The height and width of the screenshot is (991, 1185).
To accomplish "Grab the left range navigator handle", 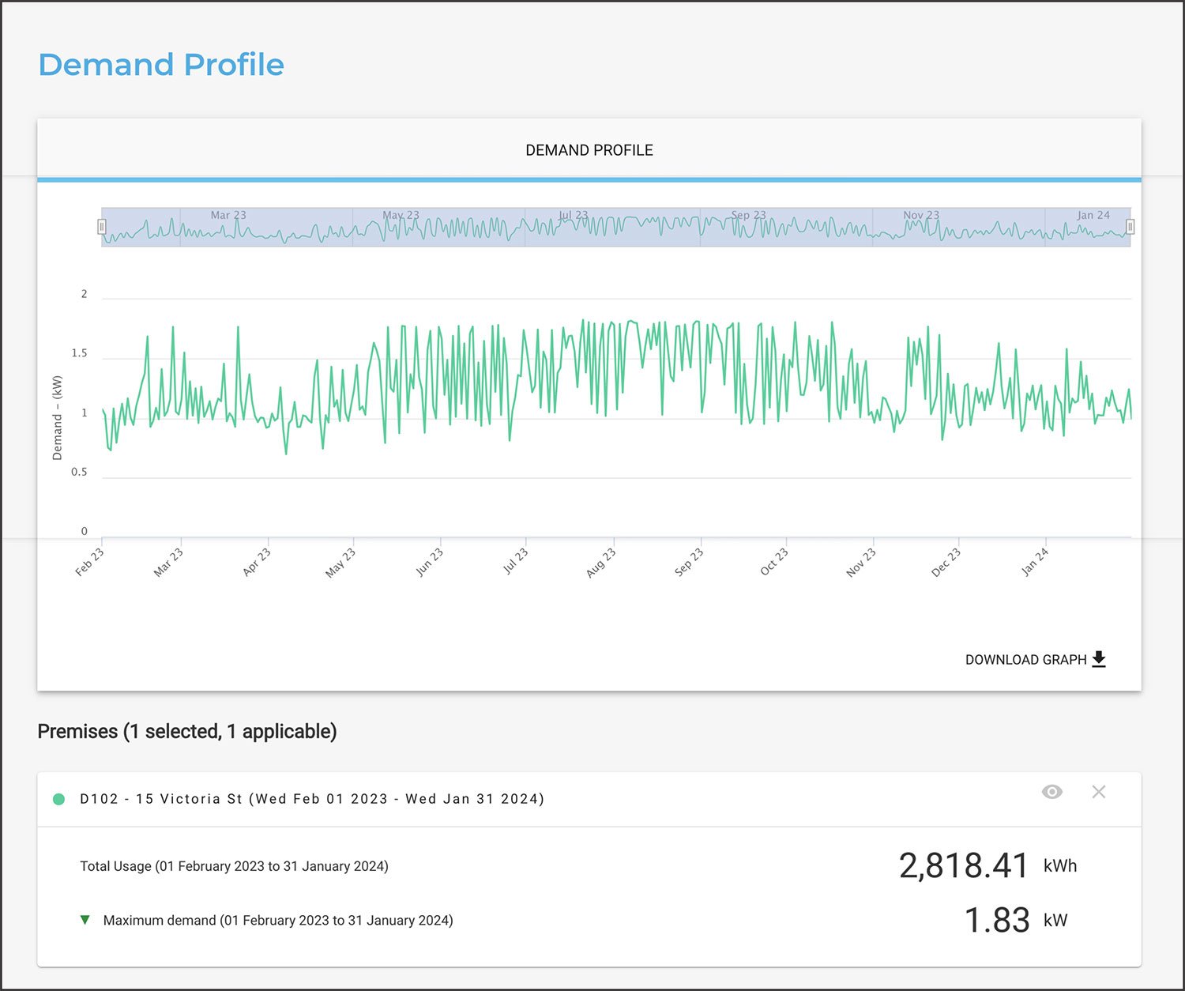I will [x=101, y=228].
